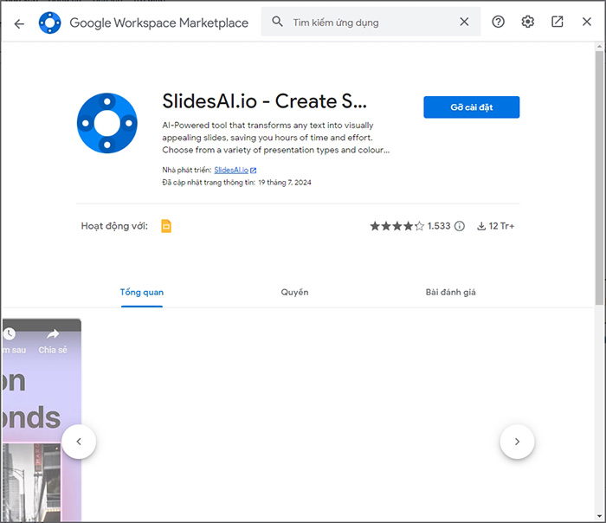The width and height of the screenshot is (606, 523).
Task: Click the watch later clock icon
Action: coord(10,333)
